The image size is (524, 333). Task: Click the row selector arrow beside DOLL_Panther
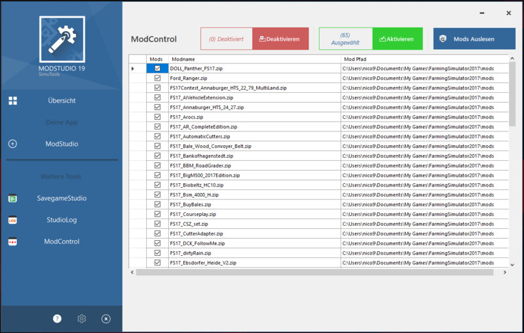coord(134,69)
